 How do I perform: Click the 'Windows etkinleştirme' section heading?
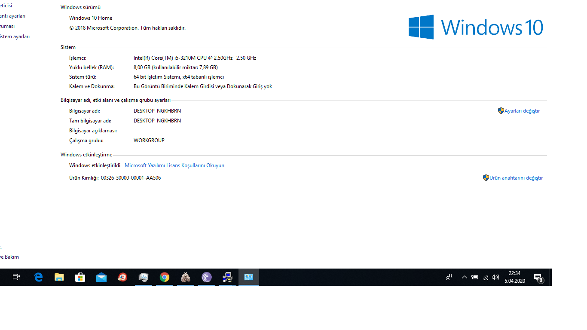coord(86,155)
